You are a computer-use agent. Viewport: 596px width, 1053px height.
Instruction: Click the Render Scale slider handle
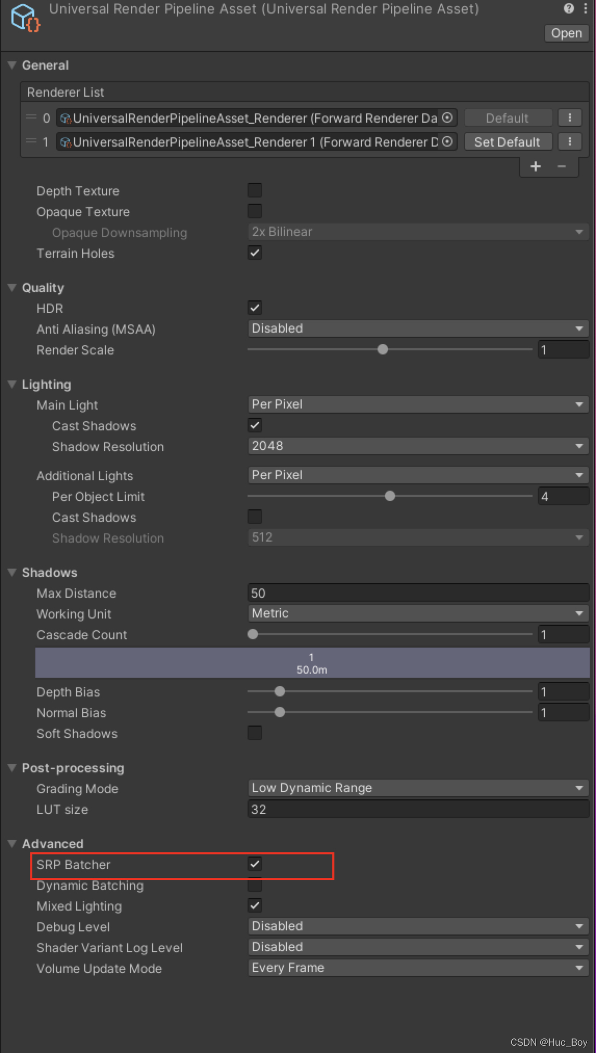pyautogui.click(x=383, y=349)
